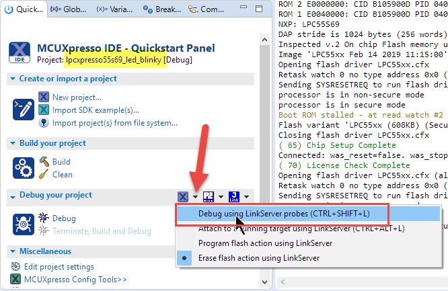Open Import project(s) from file system link

[x=115, y=123]
